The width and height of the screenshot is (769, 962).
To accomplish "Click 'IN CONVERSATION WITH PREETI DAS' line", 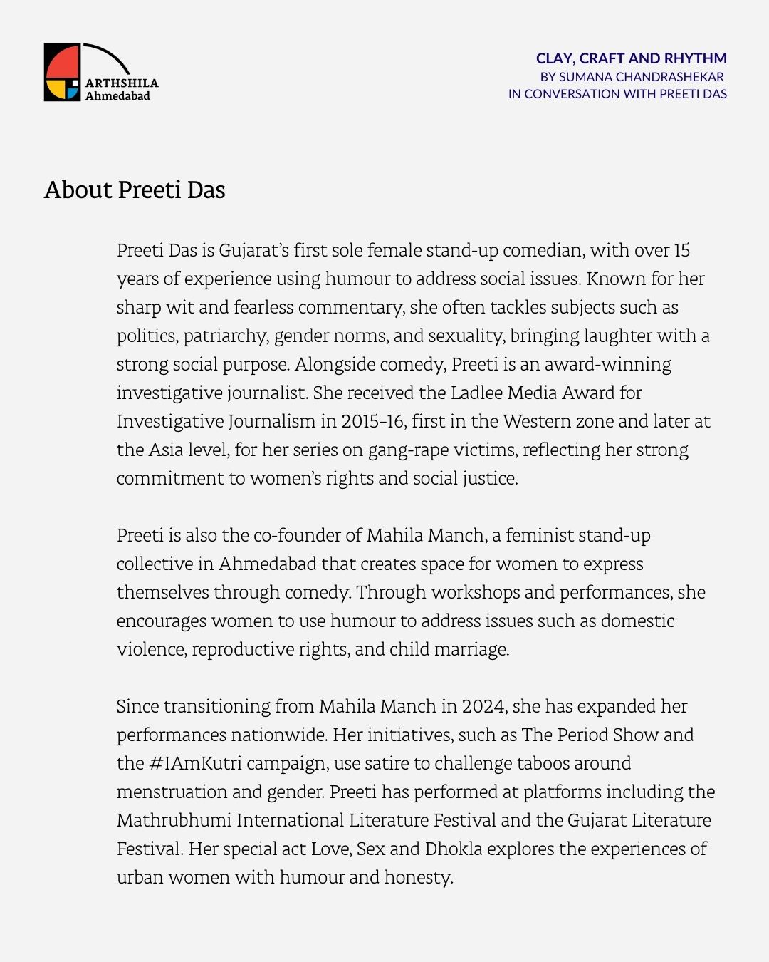I will pyautogui.click(x=617, y=94).
